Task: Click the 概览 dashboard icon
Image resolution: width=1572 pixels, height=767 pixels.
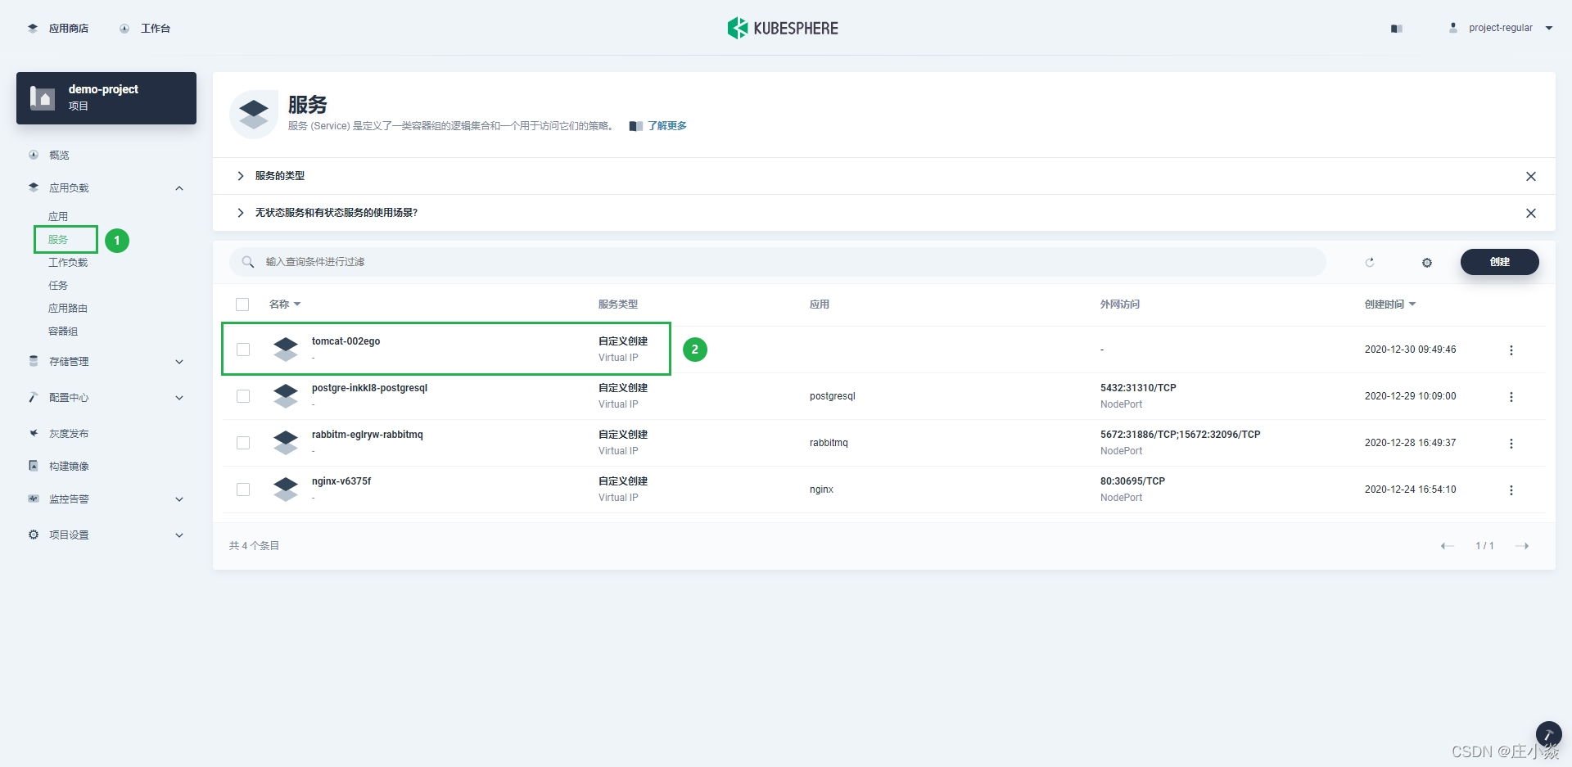Action: pos(34,155)
